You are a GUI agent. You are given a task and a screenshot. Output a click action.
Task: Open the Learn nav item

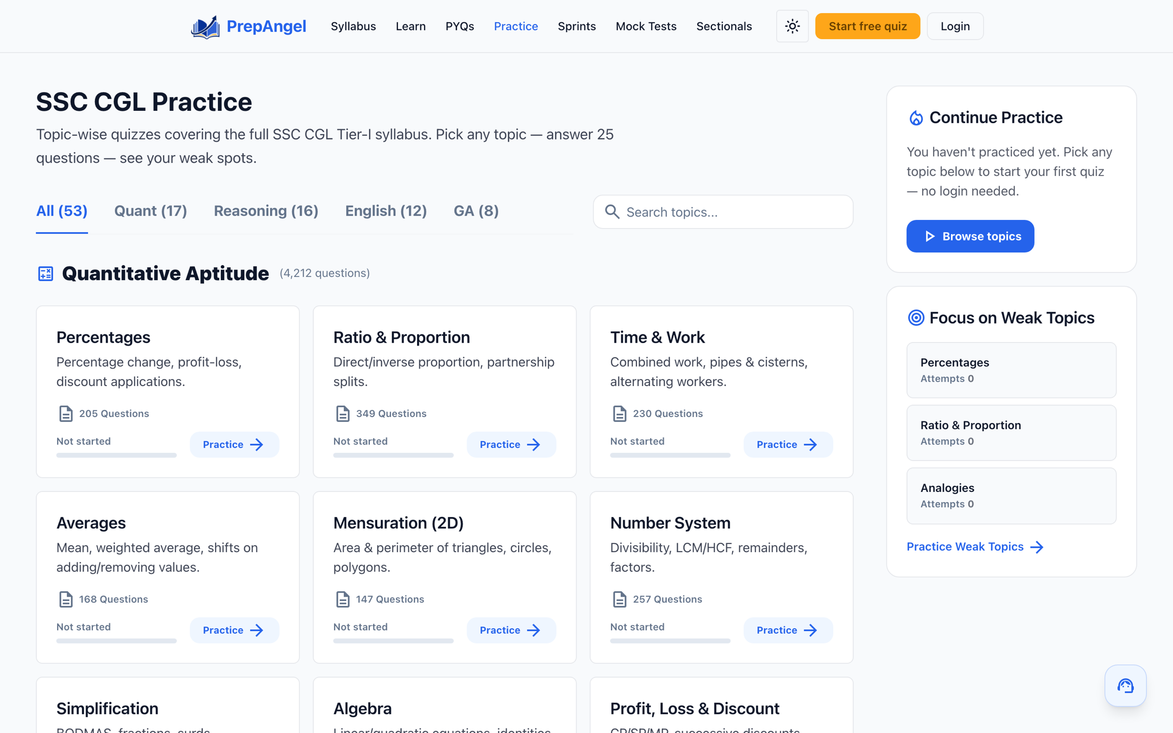(x=411, y=26)
